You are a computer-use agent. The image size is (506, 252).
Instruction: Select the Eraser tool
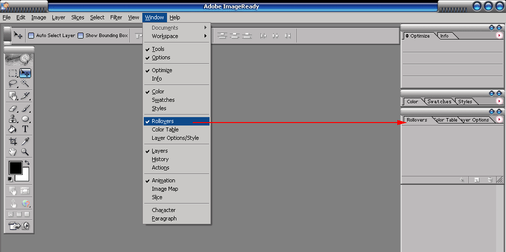point(13,108)
